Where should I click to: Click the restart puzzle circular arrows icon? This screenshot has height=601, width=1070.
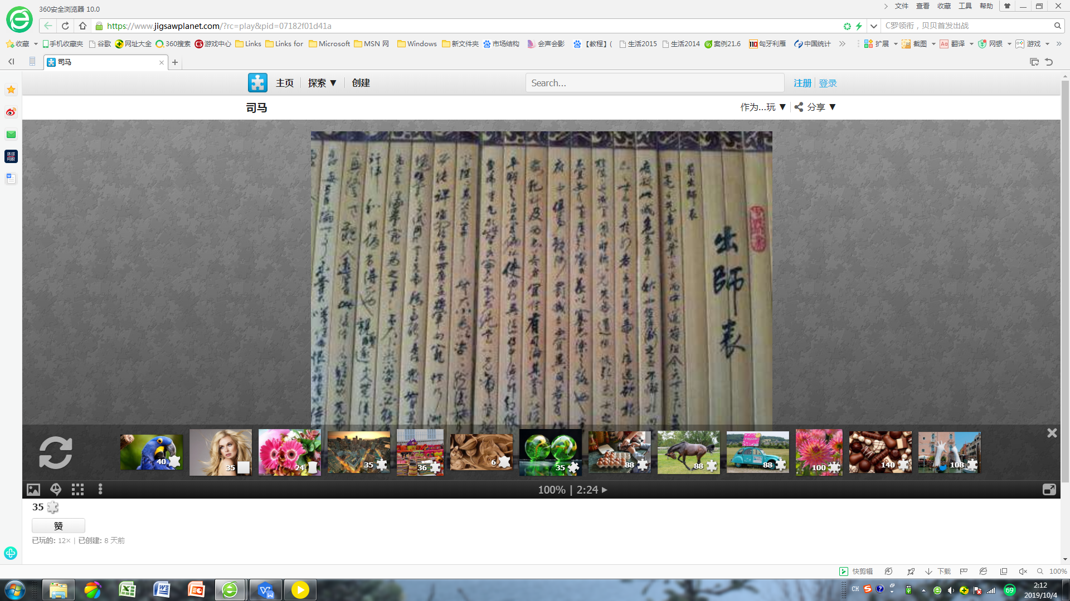[56, 452]
